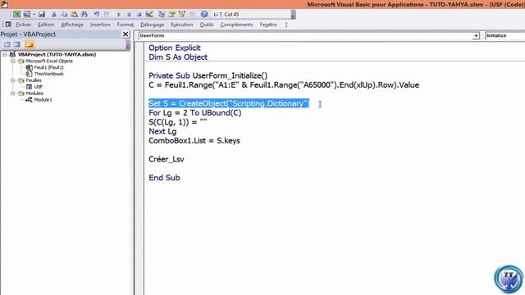Click code margin indicator bar beside Next Lg
525x295 pixels.
(140, 131)
